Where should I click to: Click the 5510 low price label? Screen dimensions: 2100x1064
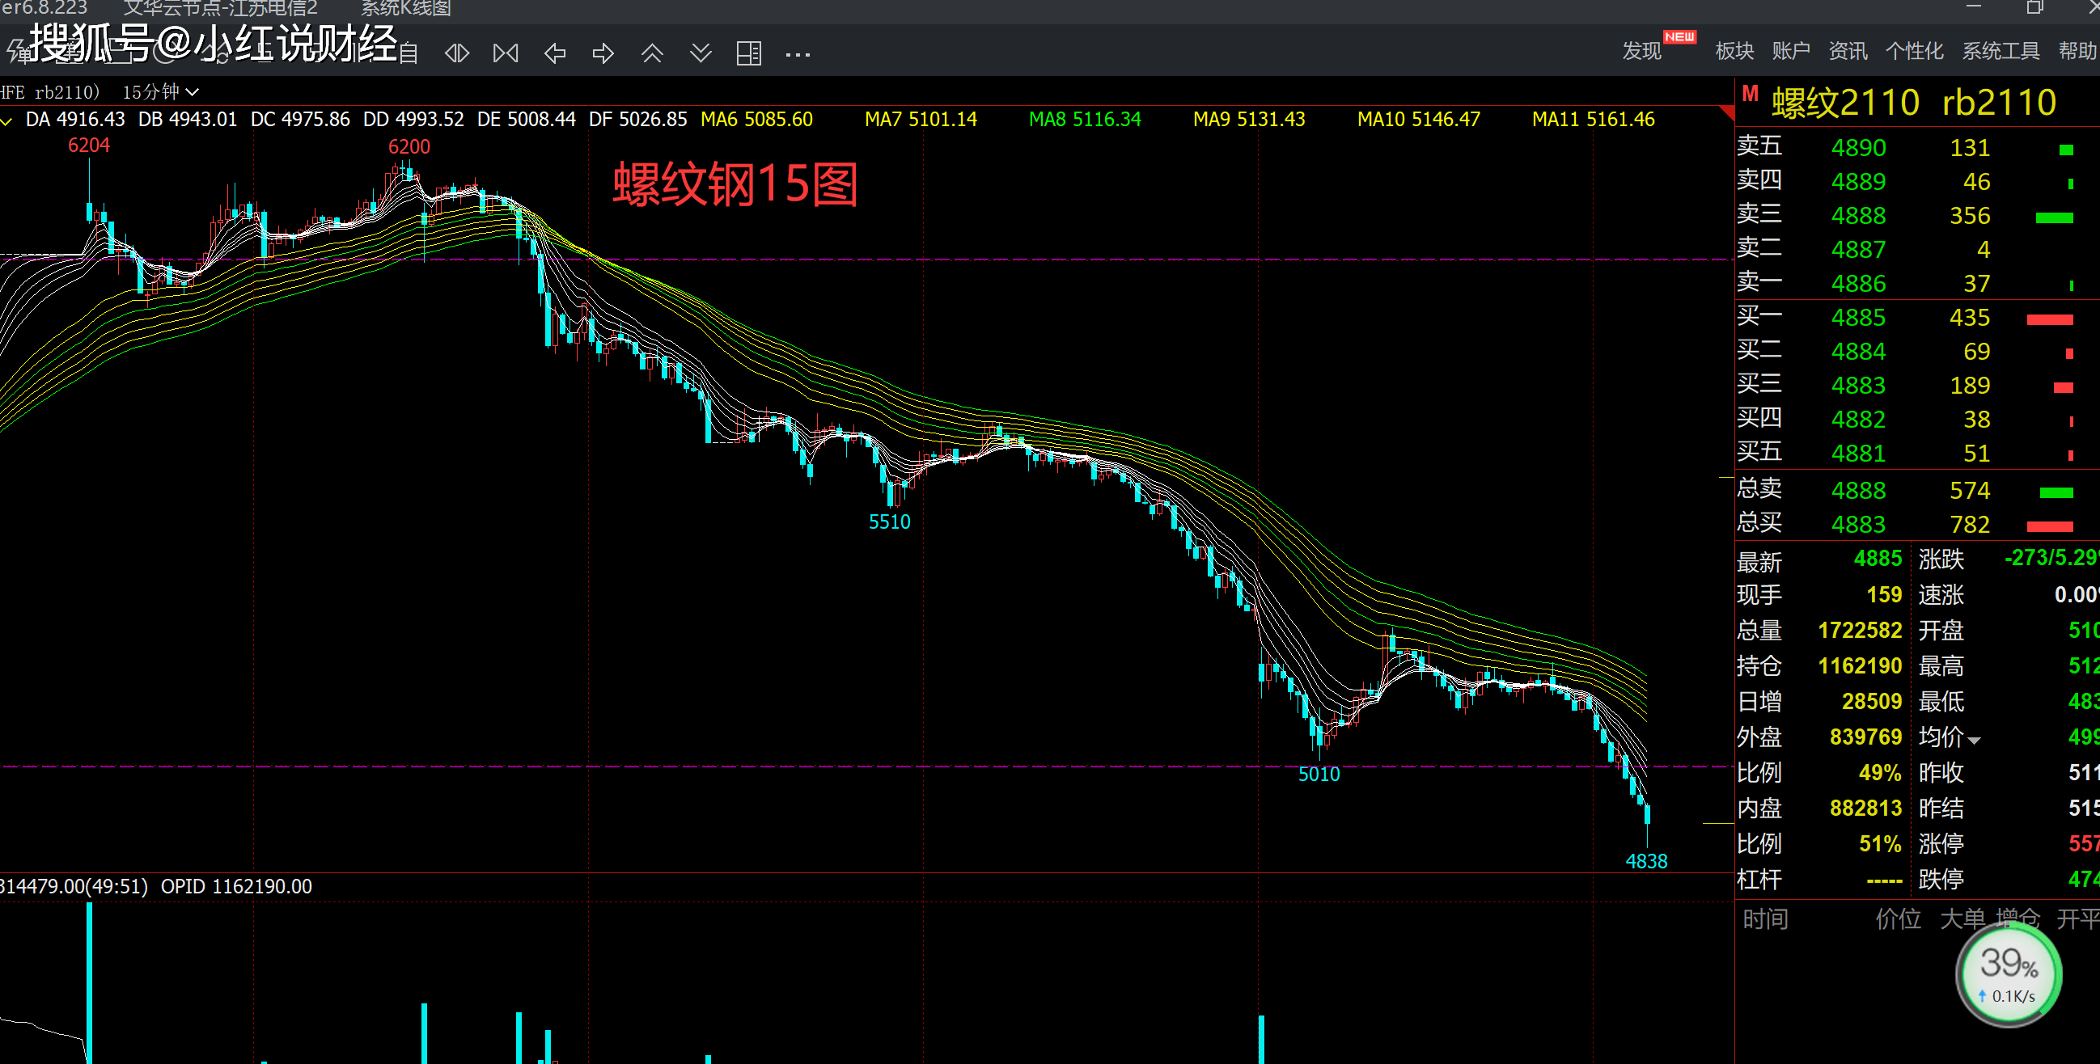pyautogui.click(x=888, y=522)
